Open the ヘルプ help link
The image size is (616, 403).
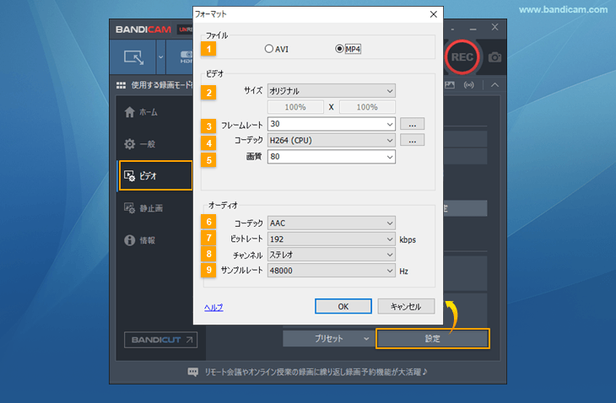[x=213, y=307]
